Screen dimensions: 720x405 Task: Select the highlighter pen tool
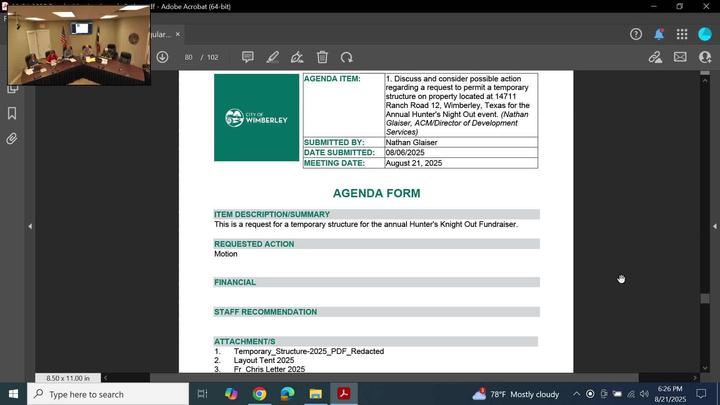point(273,57)
